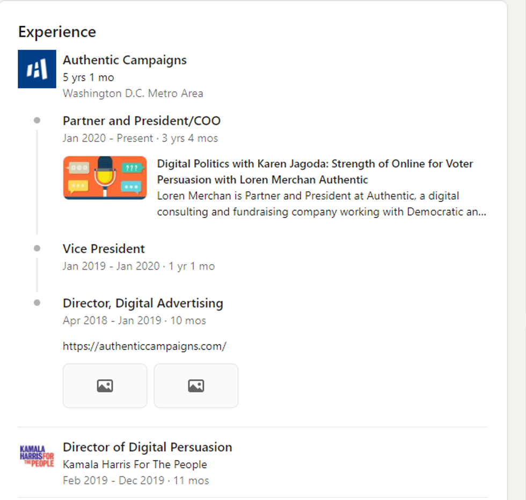Select the Vice President position title

click(x=104, y=249)
